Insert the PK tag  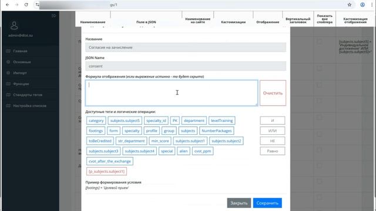[x=175, y=121]
